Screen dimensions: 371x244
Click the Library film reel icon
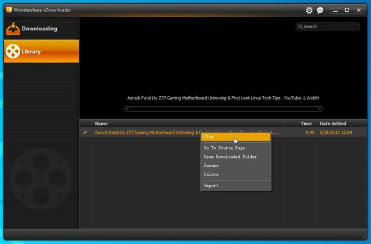click(x=12, y=52)
